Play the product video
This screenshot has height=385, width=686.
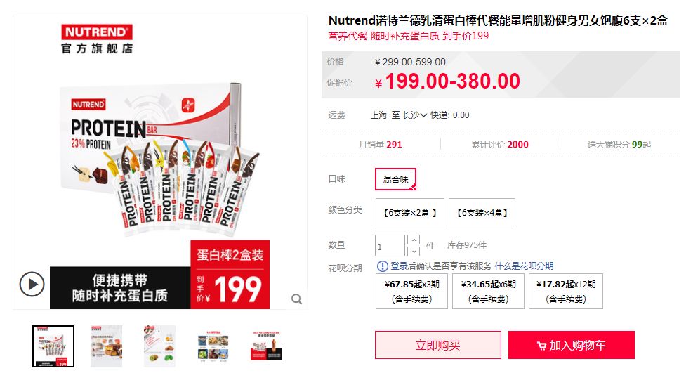click(32, 285)
